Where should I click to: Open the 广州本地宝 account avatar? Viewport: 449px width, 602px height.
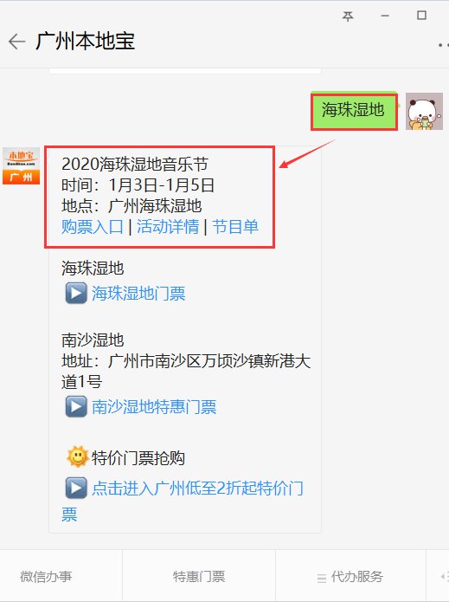(21, 165)
